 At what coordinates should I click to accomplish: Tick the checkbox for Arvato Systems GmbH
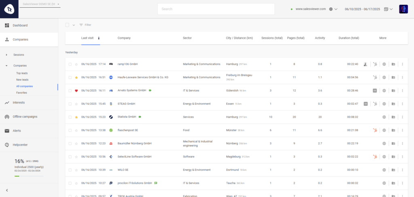tap(70, 91)
